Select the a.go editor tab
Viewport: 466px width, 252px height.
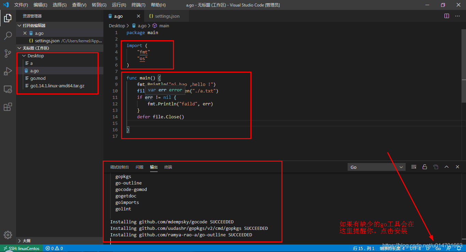[124, 16]
